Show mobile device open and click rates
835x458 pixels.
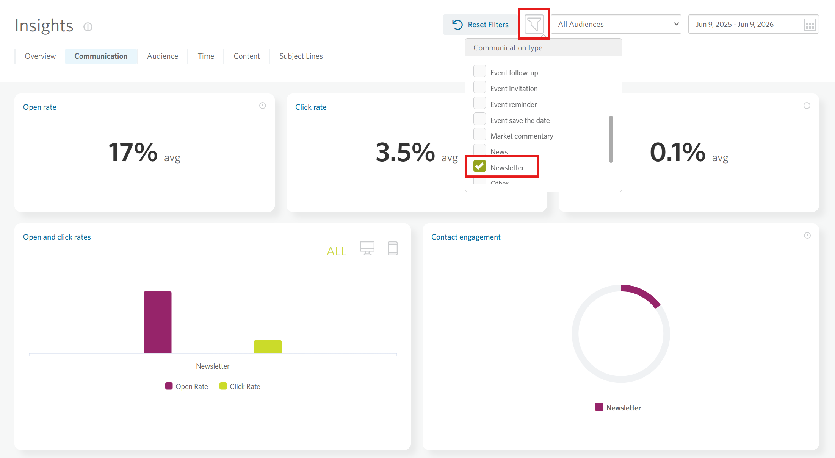tap(393, 249)
